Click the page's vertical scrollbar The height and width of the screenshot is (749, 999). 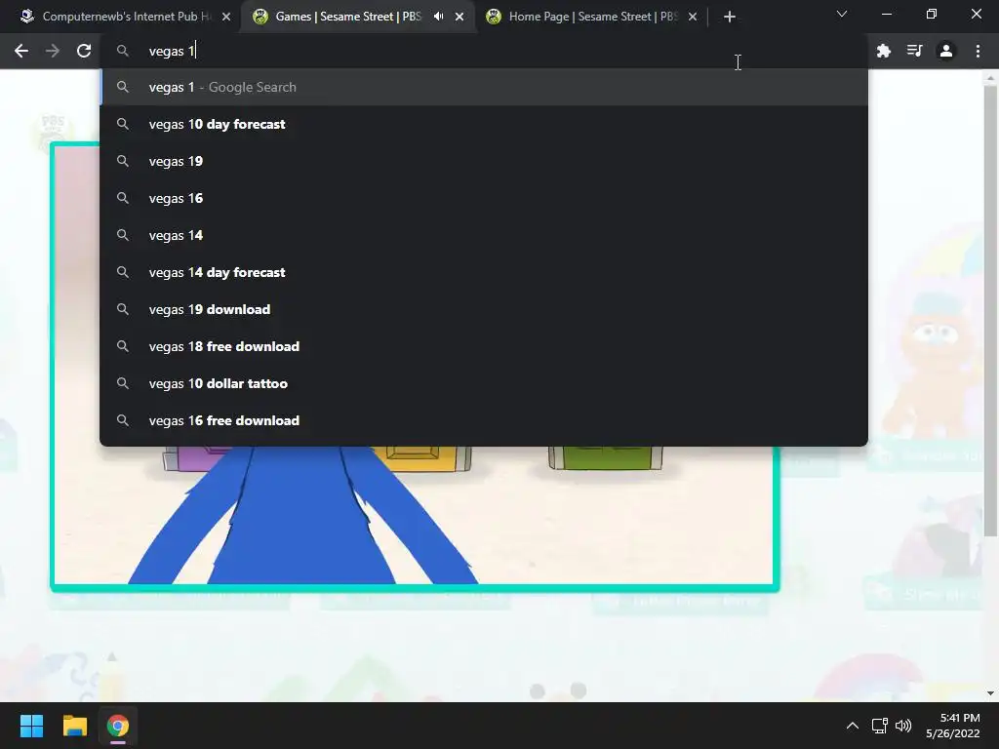[990, 310]
